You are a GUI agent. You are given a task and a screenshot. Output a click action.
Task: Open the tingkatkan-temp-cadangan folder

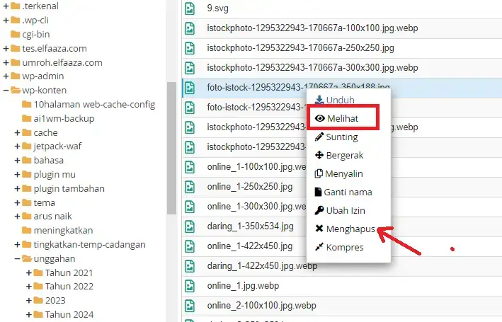90,245
